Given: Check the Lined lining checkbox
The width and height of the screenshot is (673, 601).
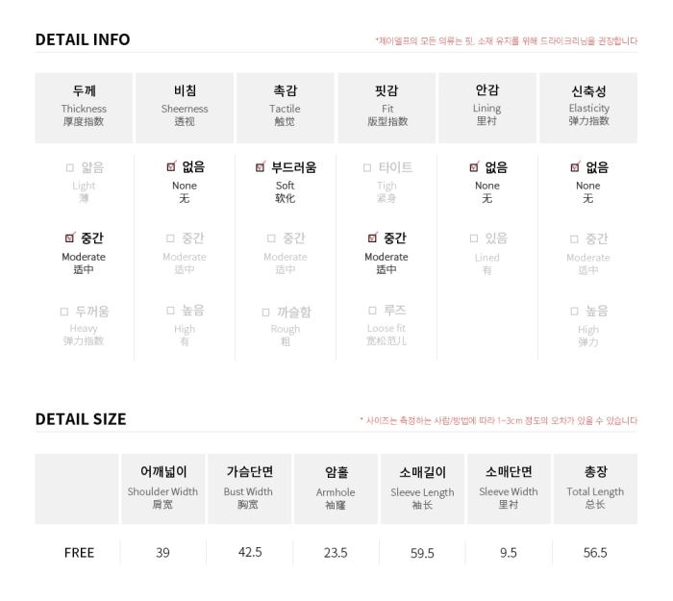Looking at the screenshot, I should (473, 238).
